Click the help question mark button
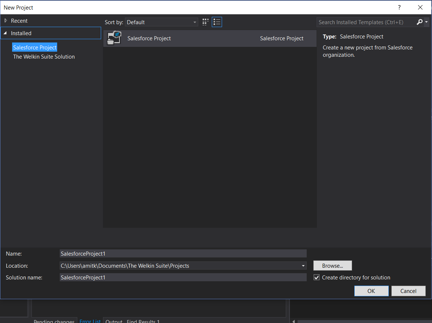Image resolution: width=432 pixels, height=323 pixels. tap(399, 7)
